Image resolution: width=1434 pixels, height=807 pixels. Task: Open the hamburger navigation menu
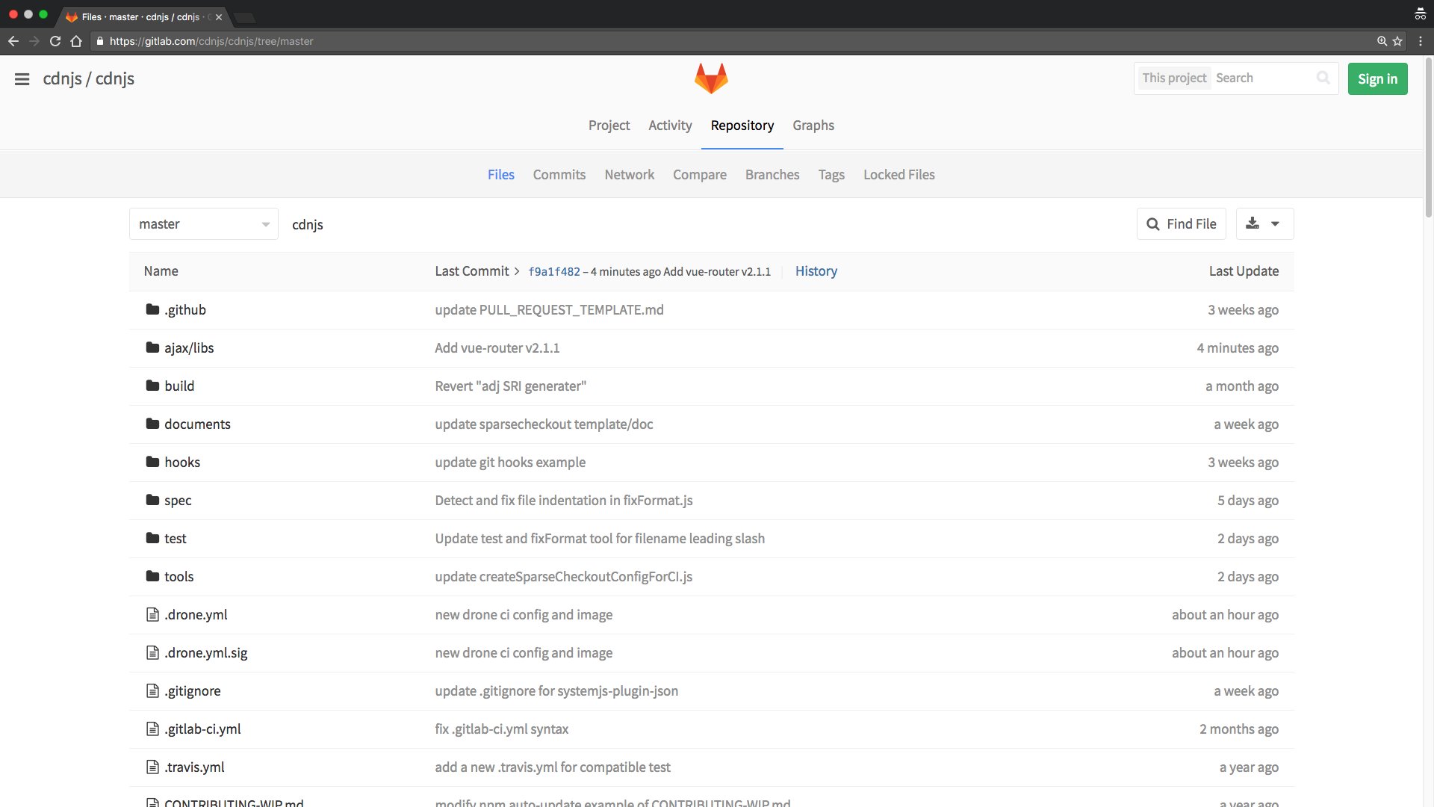[x=22, y=79]
